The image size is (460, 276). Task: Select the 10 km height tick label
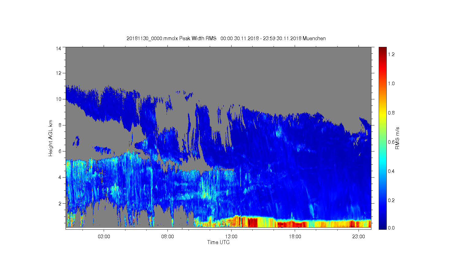59,99
